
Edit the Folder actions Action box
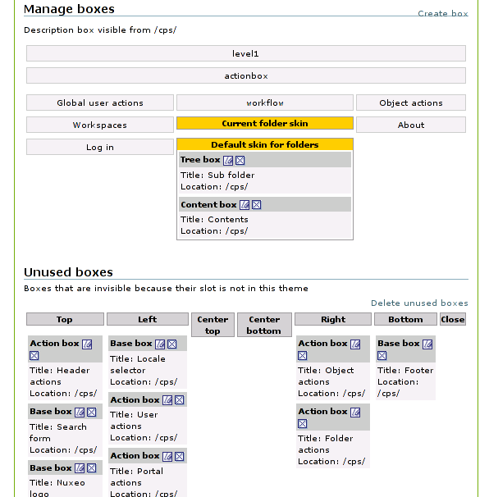point(355,412)
